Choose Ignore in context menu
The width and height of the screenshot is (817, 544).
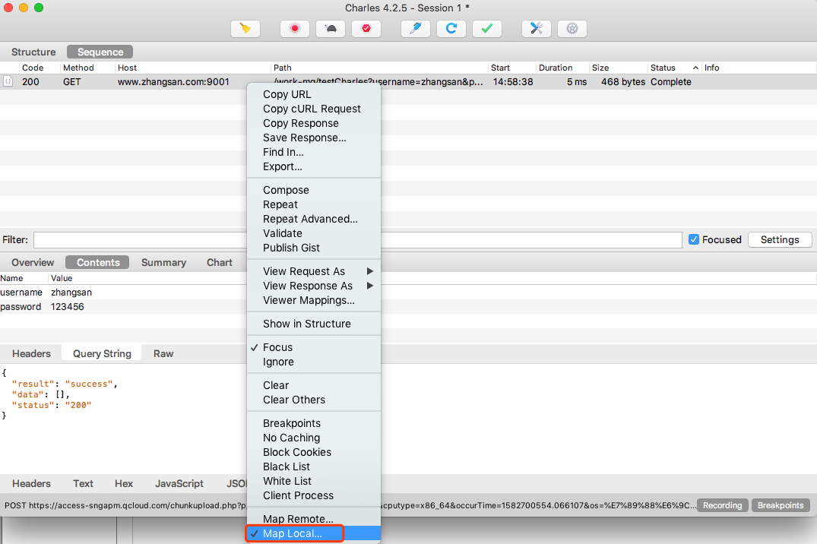tap(314, 362)
